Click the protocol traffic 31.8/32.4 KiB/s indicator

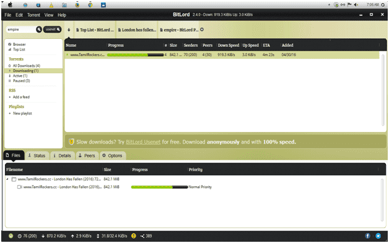click(111, 236)
